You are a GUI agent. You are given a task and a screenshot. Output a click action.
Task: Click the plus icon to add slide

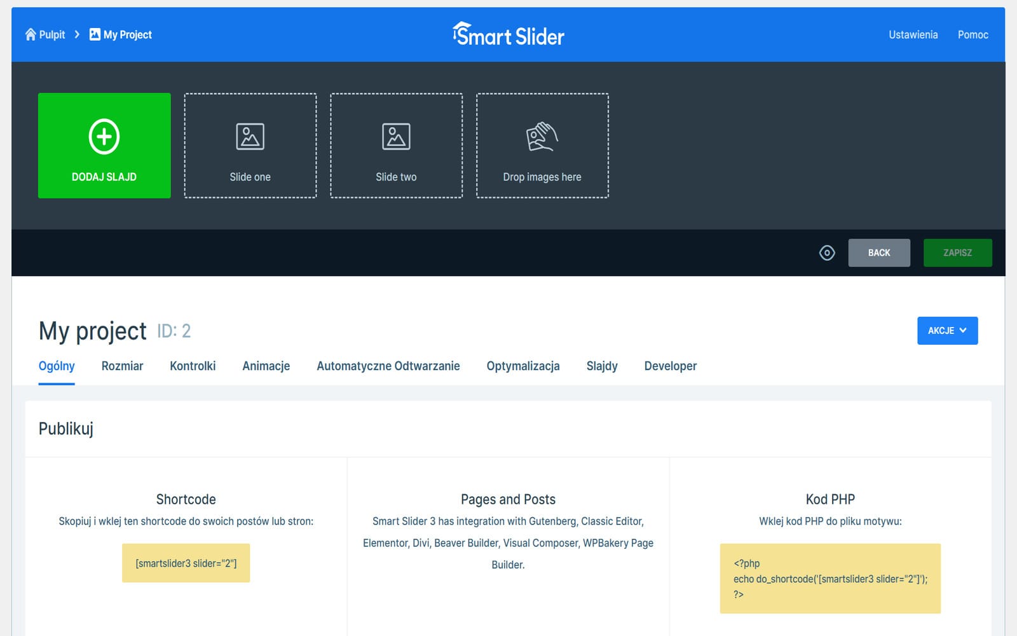tap(104, 136)
